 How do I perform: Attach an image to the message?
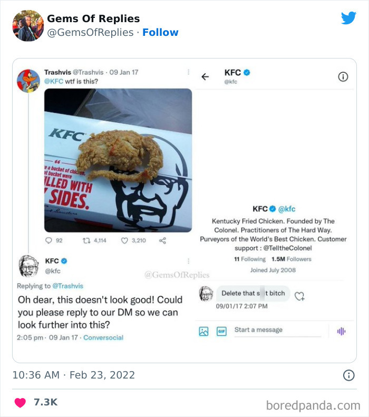tap(203, 332)
